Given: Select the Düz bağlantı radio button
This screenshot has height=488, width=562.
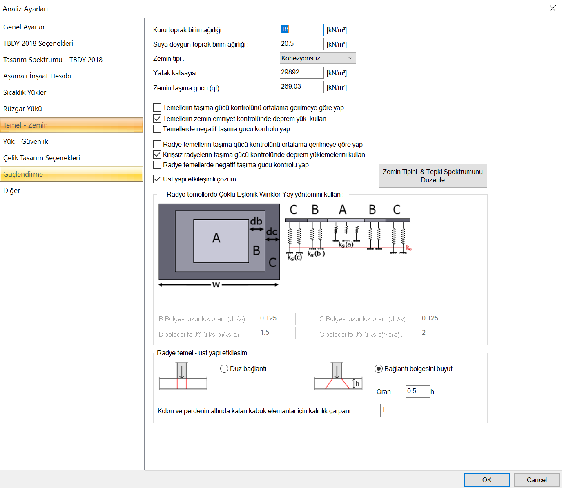Looking at the screenshot, I should click(x=224, y=369).
